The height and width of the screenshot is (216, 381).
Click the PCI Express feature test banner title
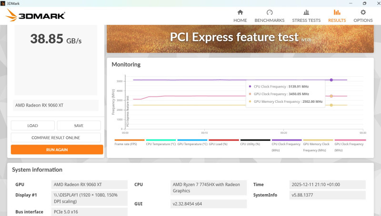point(234,37)
